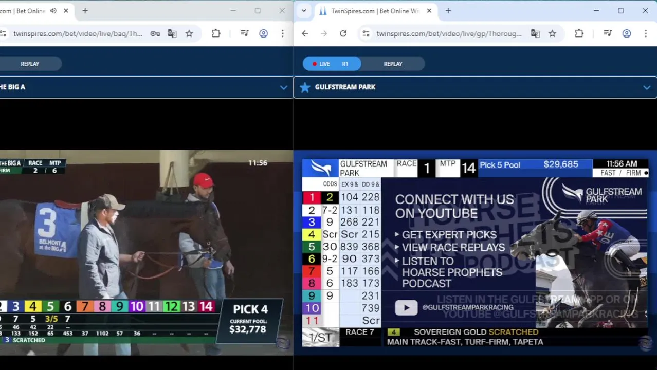Screen dimensions: 657x370
Task: Click the Gulfstream Park tote board video
Action: click(475, 252)
